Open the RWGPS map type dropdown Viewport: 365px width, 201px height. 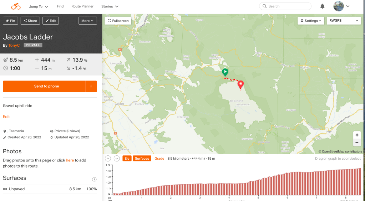pyautogui.click(x=344, y=21)
